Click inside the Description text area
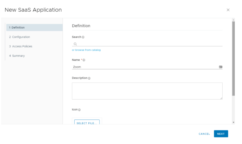The width and height of the screenshot is (242, 144). tap(147, 91)
